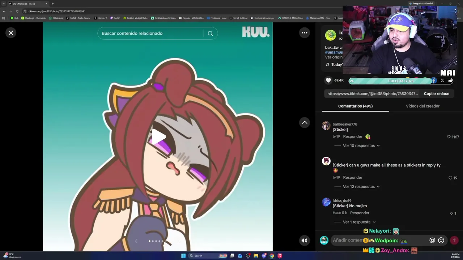Screen dimensions: 463x260
Task: Send comment with red arrow button
Action: (x=454, y=240)
